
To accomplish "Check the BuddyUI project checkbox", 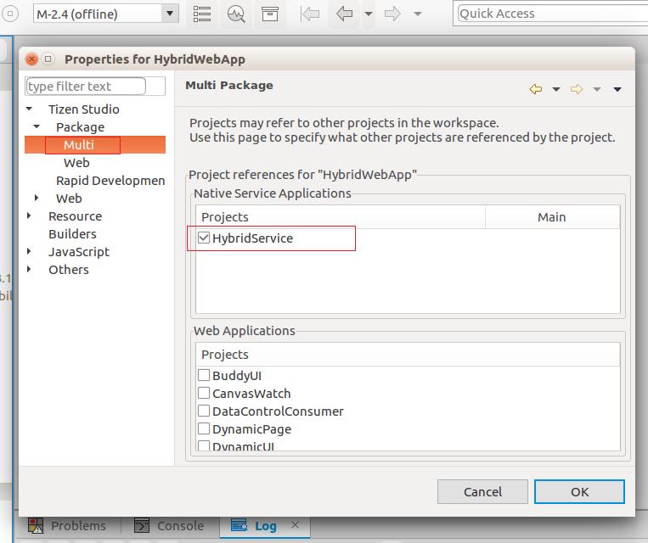I will [x=204, y=375].
